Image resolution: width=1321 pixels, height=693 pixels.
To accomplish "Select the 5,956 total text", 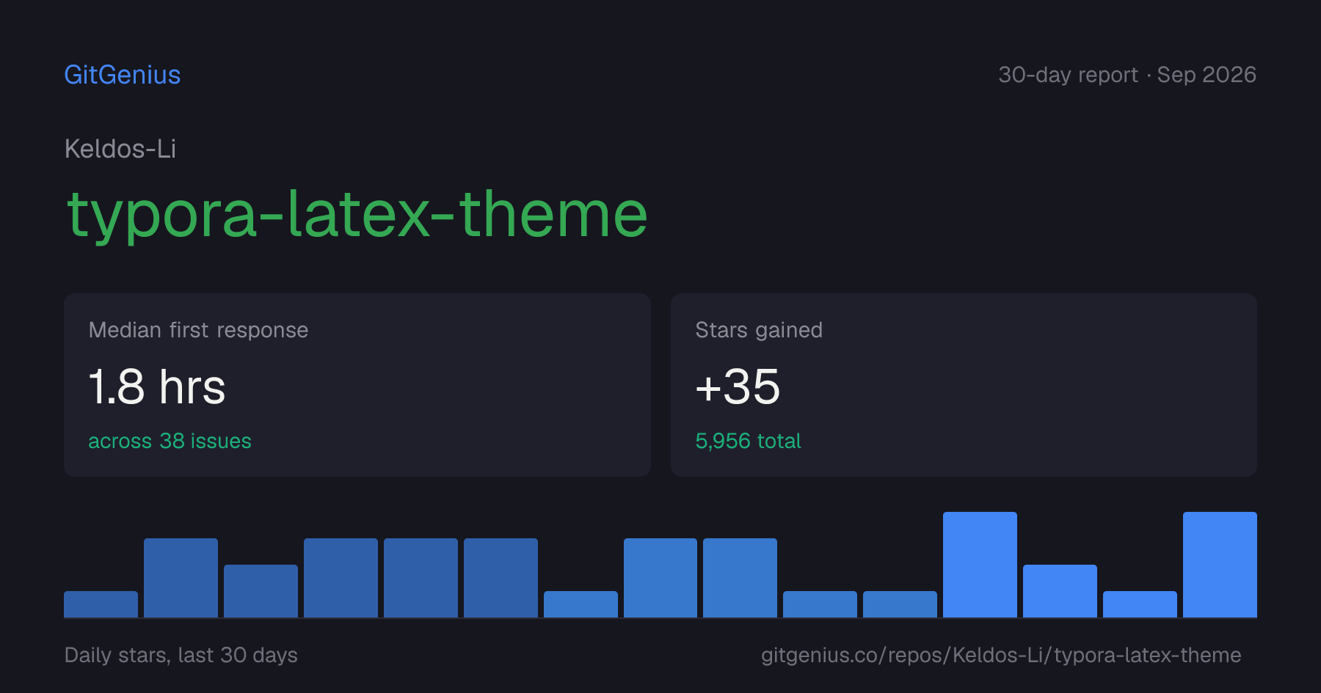I will pyautogui.click(x=748, y=441).
